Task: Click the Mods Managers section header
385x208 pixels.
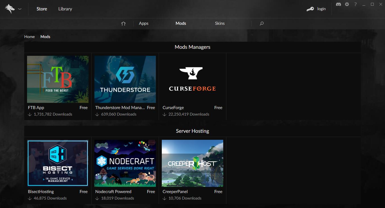Action: point(193,47)
